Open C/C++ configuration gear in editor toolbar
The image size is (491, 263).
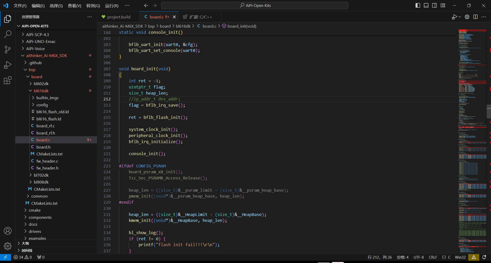[x=467, y=17]
